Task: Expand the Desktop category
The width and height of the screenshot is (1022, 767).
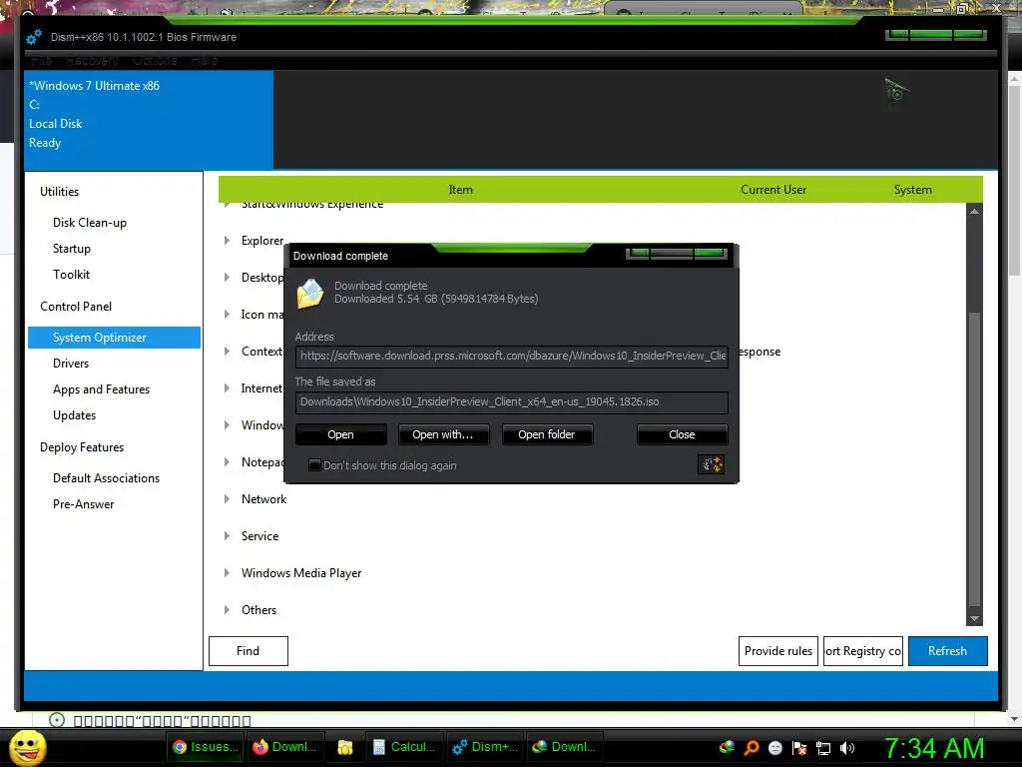Action: [227, 278]
